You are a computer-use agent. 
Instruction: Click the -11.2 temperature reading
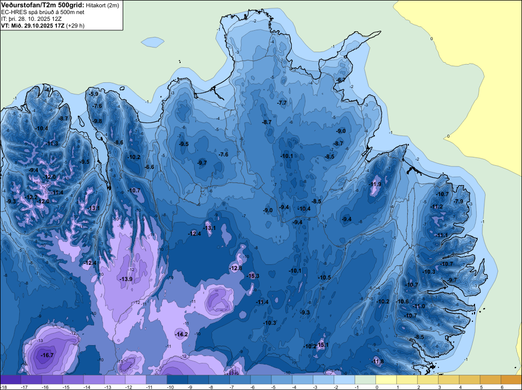(x=436, y=206)
